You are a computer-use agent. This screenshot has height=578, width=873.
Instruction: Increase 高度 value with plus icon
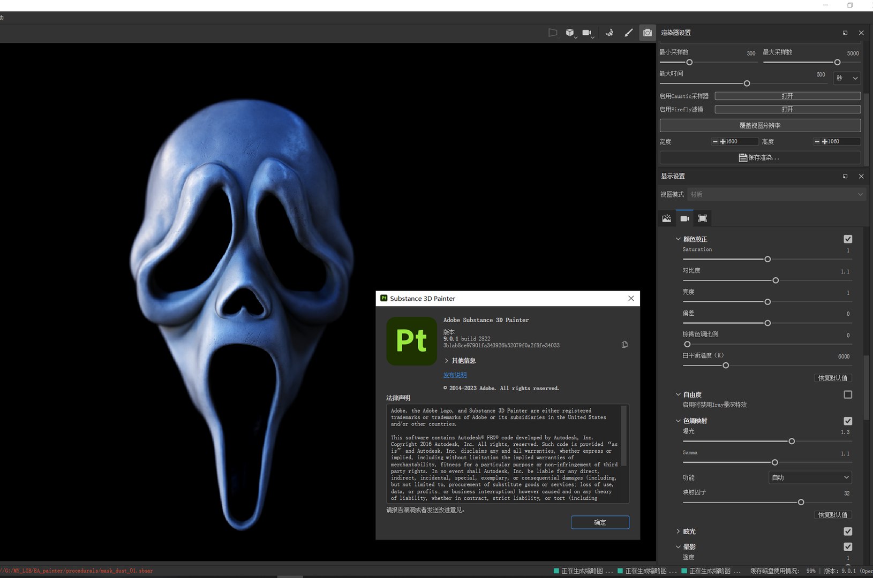coord(825,142)
